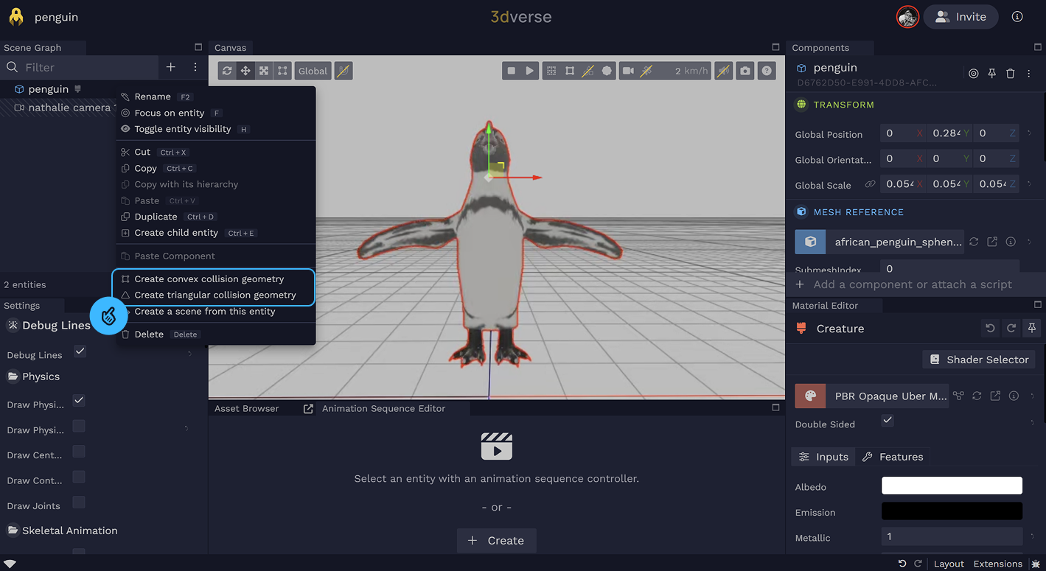Open the Scene Graph three-dot menu
The height and width of the screenshot is (571, 1046).
[195, 67]
